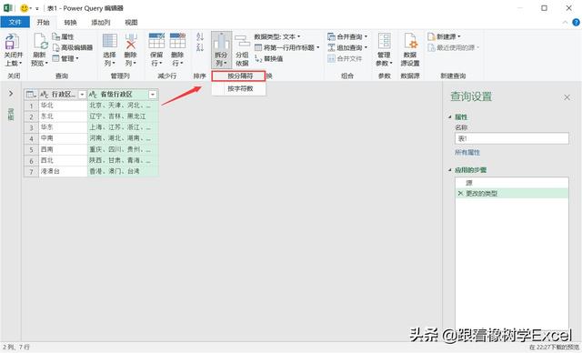Open the quick access toolbar dropdown arrow
This screenshot has height=353, width=582.
[36, 8]
